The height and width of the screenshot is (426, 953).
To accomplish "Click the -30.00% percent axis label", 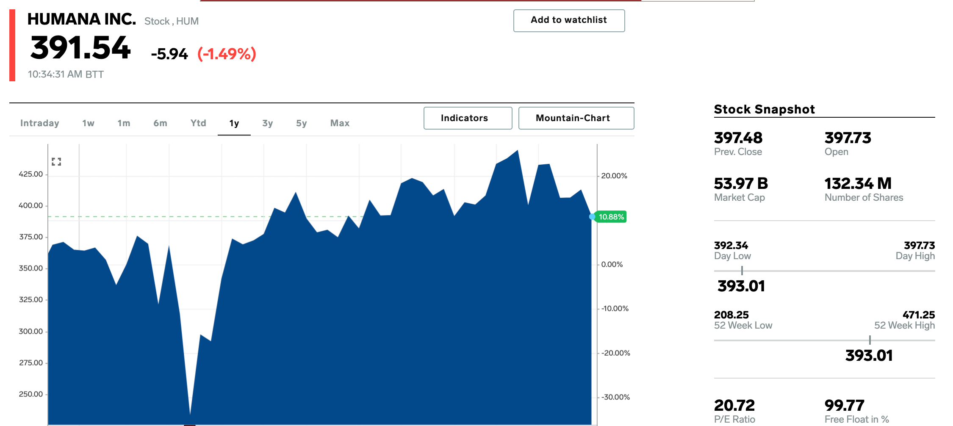I will coord(616,397).
